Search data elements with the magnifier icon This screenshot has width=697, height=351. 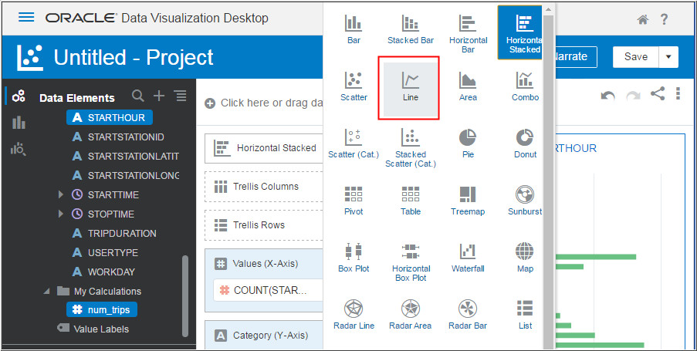click(x=138, y=96)
